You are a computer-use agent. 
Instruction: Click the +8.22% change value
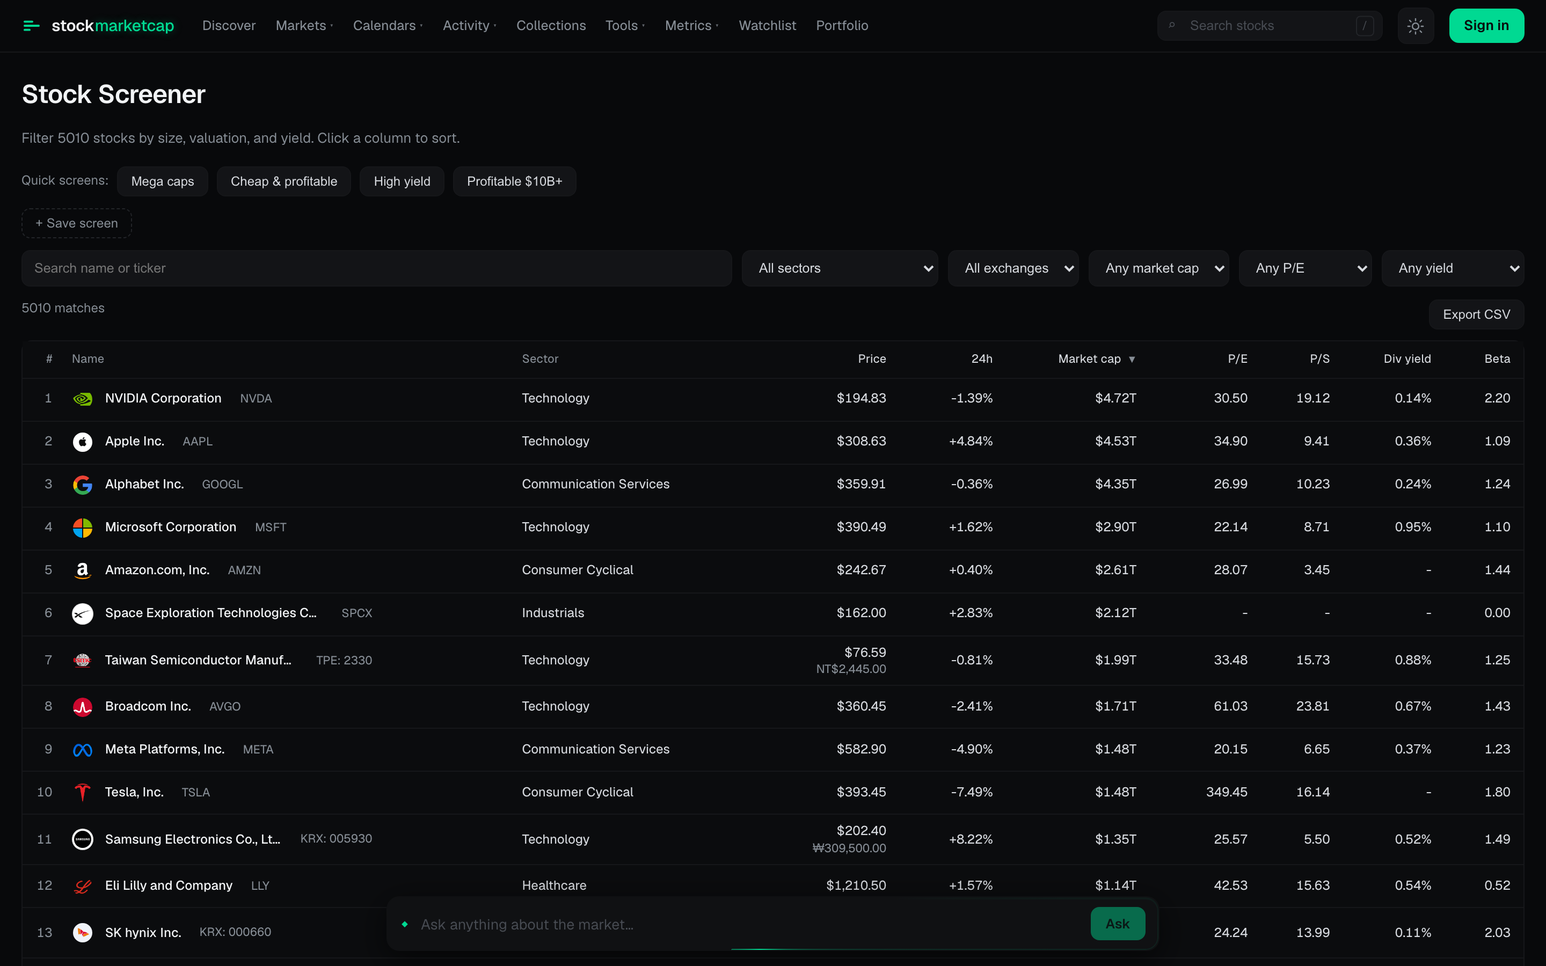(971, 839)
